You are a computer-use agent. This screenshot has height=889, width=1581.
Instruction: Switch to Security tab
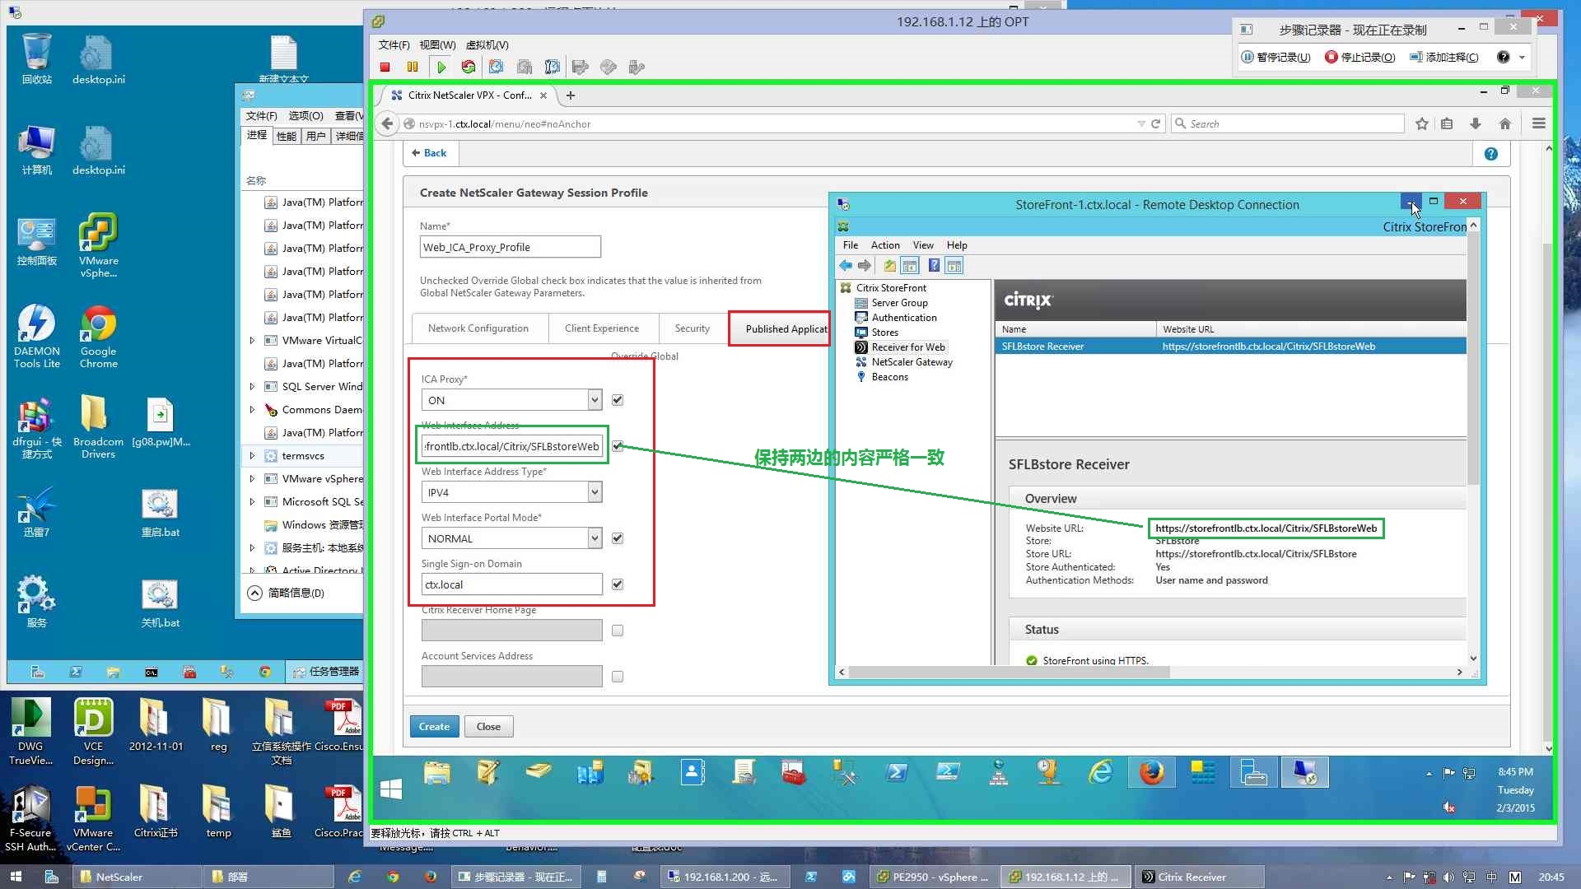pos(692,328)
